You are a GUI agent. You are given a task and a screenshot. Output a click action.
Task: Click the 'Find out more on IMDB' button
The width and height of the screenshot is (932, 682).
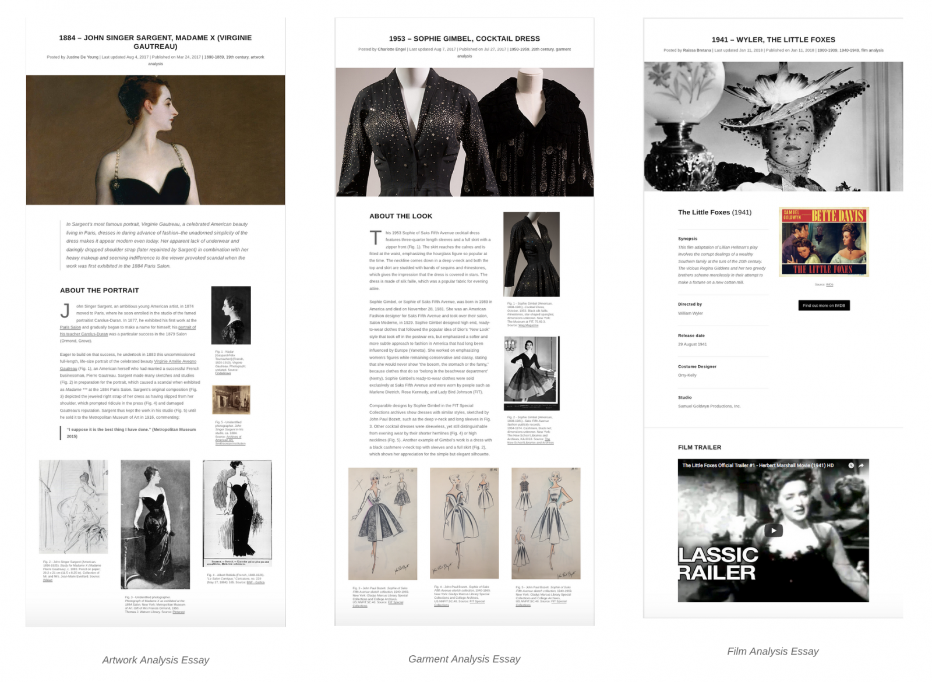824,305
